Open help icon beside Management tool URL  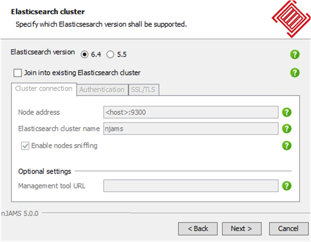point(287,186)
